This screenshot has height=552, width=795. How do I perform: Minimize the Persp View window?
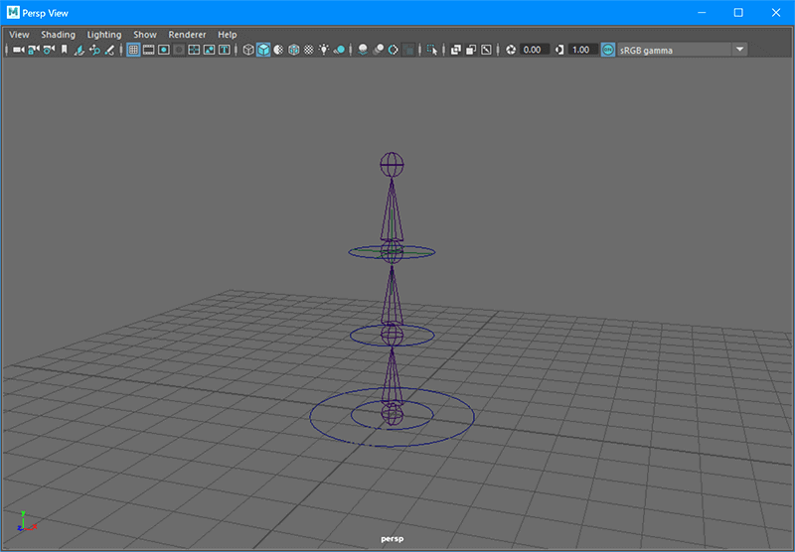(x=702, y=13)
